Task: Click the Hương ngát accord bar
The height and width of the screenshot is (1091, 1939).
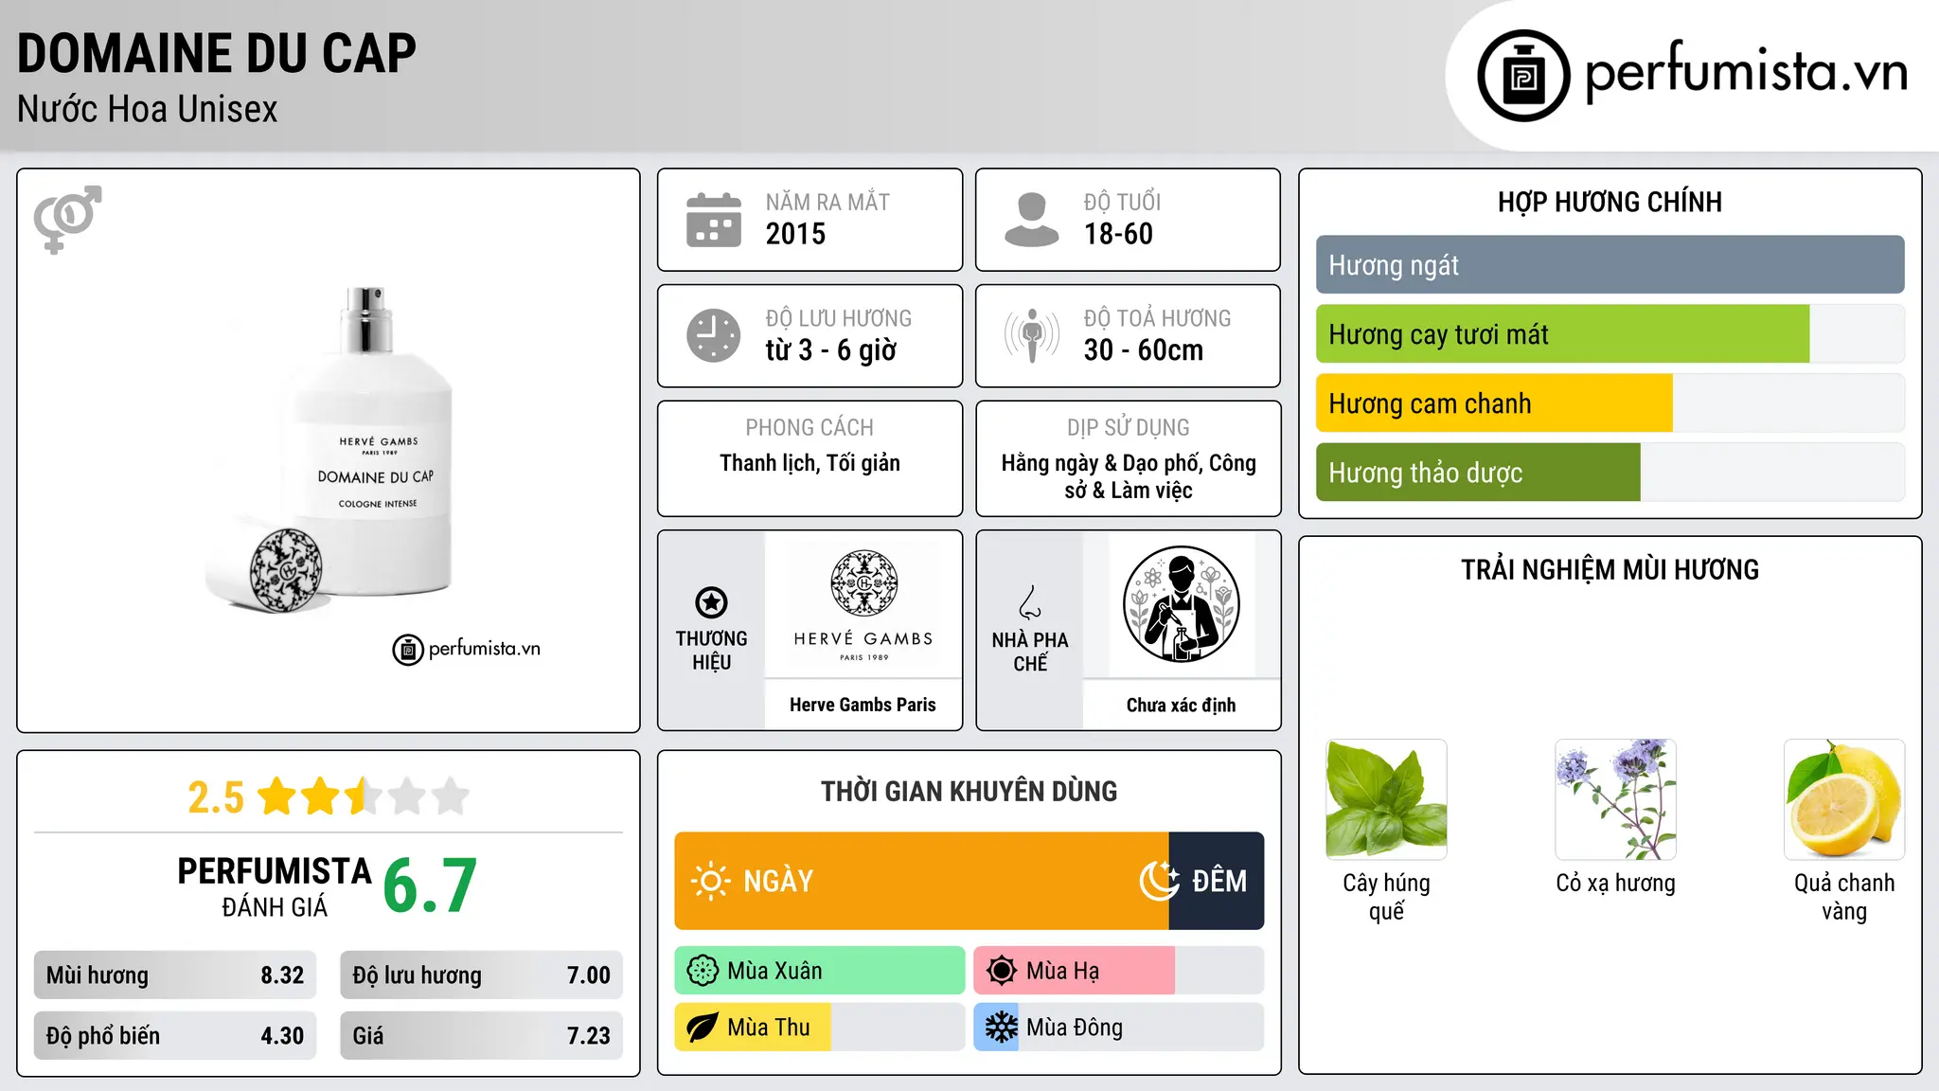Action: 1610,265
